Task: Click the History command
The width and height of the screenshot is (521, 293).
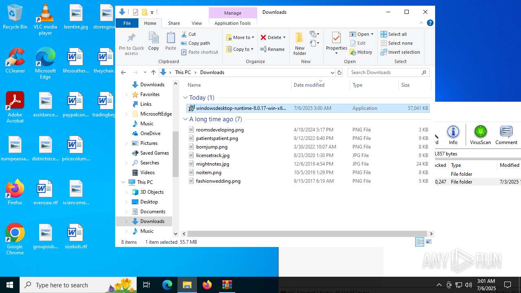Action: pyautogui.click(x=361, y=52)
